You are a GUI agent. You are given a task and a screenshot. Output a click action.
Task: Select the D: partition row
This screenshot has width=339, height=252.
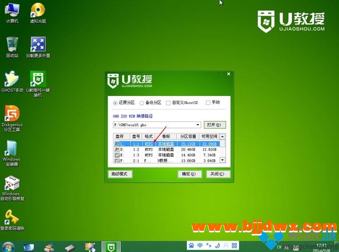pos(166,150)
